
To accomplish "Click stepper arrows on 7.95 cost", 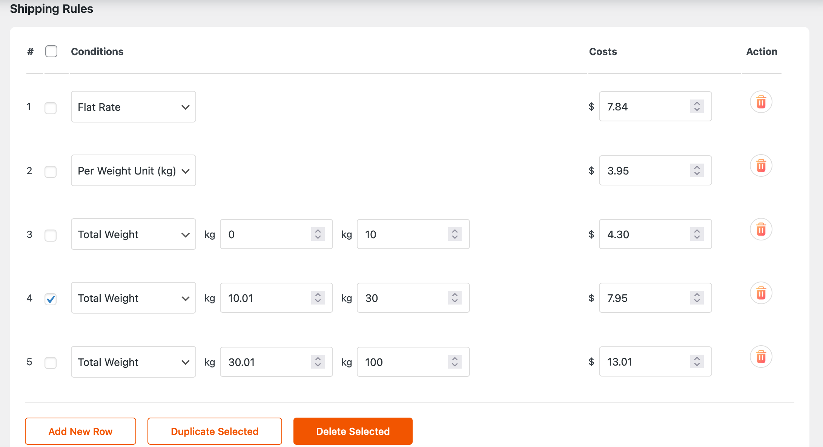I will tap(697, 298).
